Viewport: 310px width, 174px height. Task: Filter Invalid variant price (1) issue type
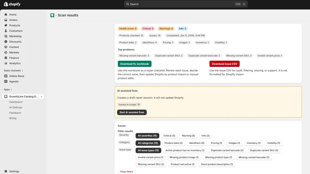pyautogui.click(x=150, y=157)
